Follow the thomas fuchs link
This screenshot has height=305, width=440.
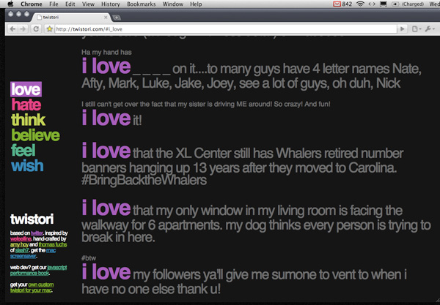tap(53, 244)
